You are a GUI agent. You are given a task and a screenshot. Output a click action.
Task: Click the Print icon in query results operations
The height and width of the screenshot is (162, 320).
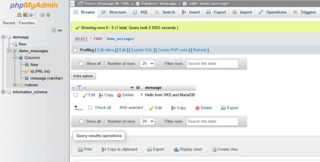click(80, 149)
